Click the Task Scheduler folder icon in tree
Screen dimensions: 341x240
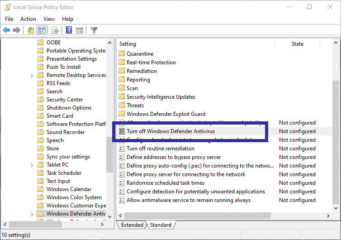click(40, 173)
